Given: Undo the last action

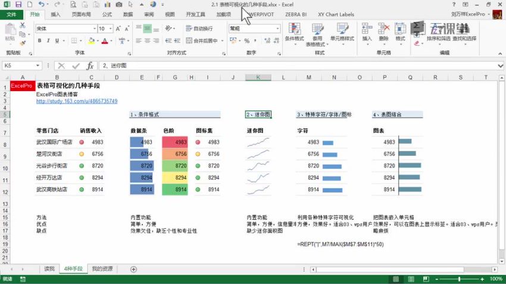Looking at the screenshot, I should click(41, 4).
